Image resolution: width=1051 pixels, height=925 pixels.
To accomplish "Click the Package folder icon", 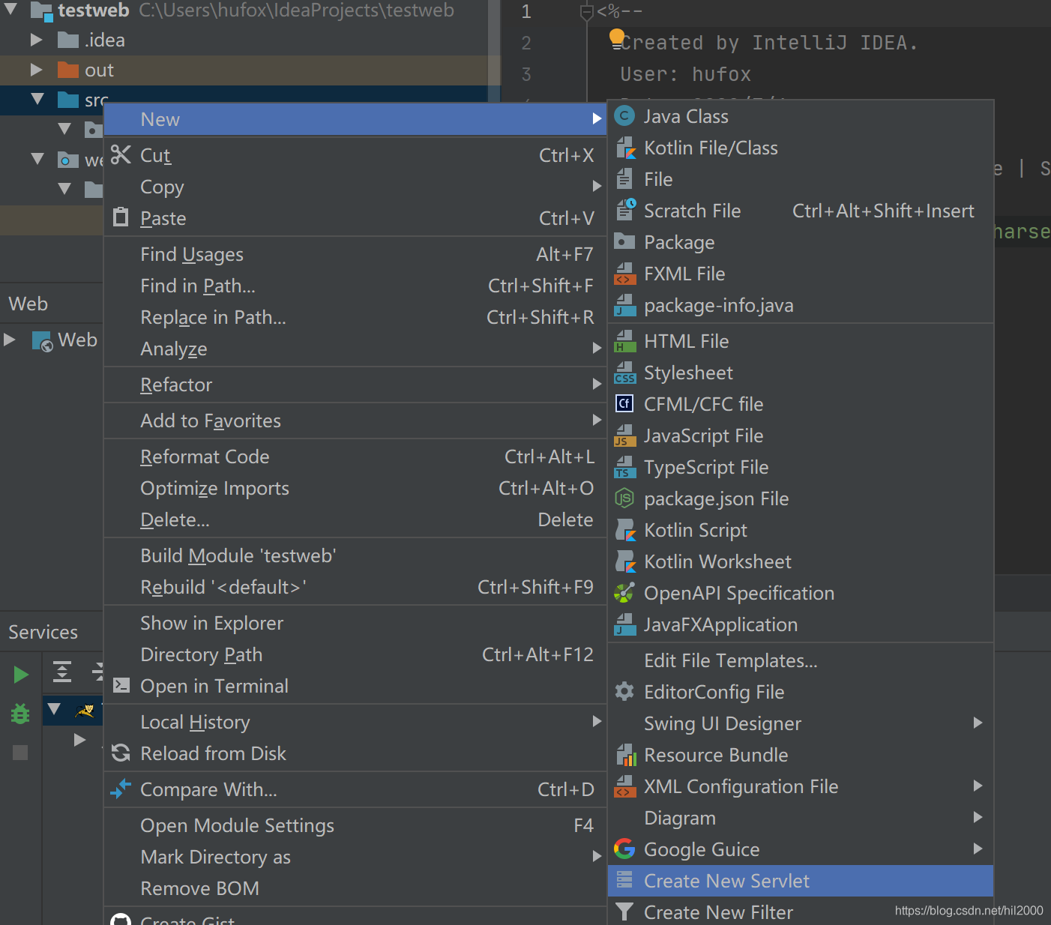I will point(624,242).
